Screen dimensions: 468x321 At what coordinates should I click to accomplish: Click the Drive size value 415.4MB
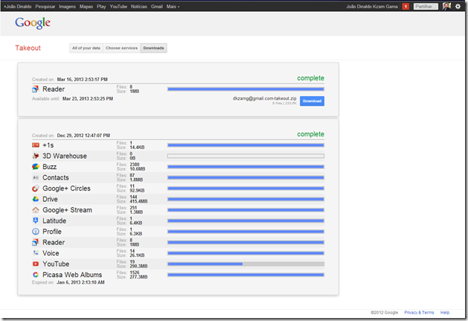click(x=138, y=201)
